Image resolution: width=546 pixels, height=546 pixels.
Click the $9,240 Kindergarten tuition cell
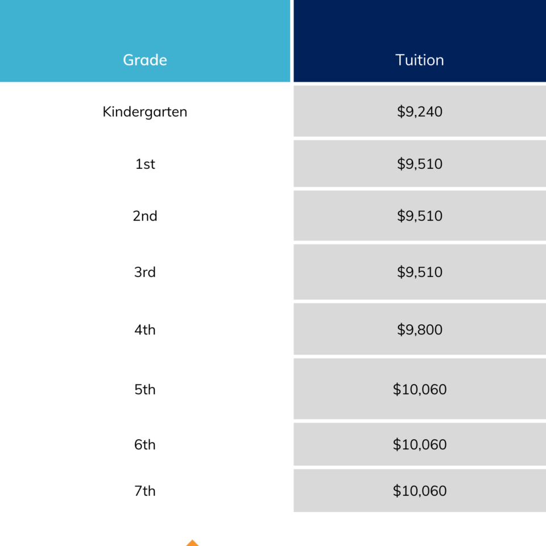420,111
